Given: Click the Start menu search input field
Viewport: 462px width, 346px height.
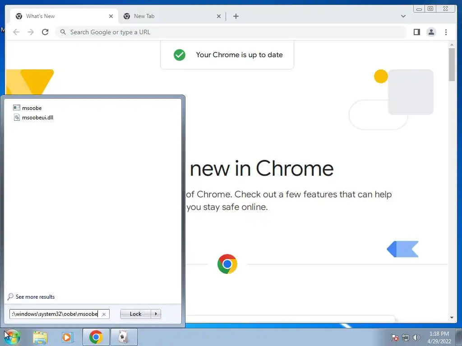Looking at the screenshot, I should coord(55,314).
